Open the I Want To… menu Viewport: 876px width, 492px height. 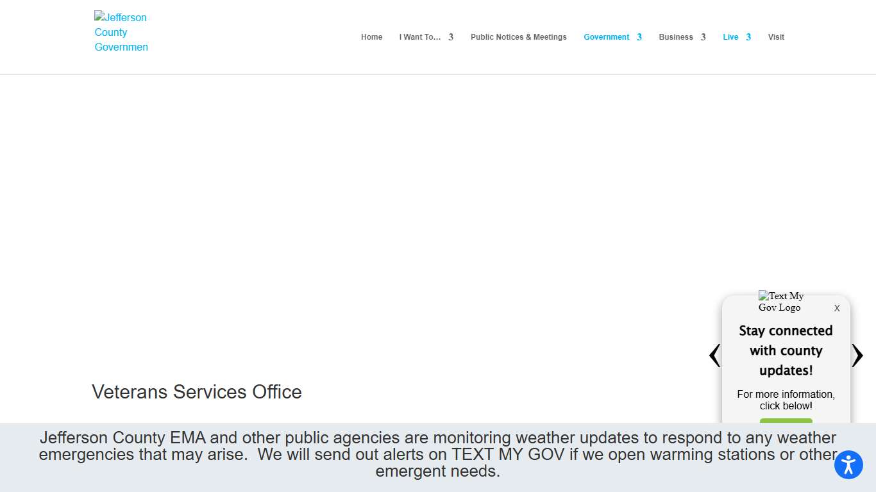pyautogui.click(x=419, y=37)
